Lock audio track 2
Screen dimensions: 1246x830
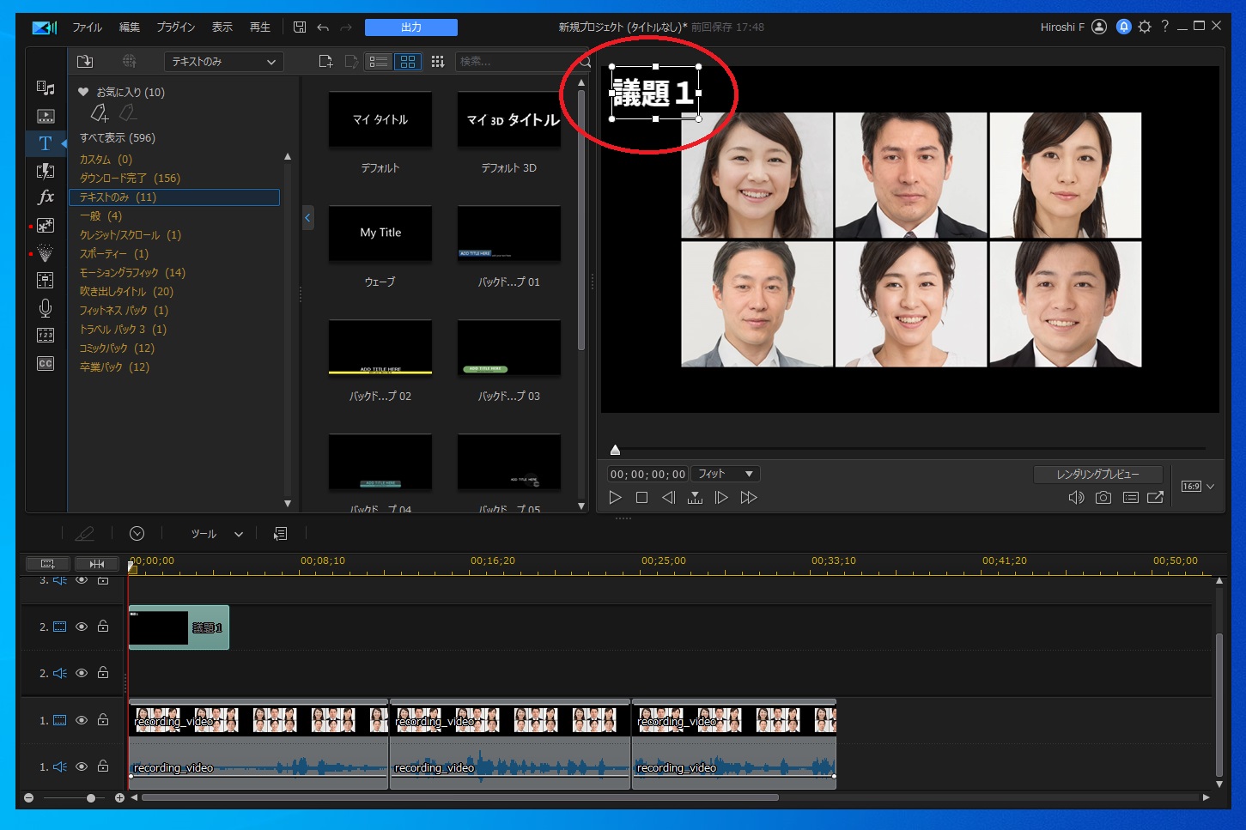[x=103, y=673]
